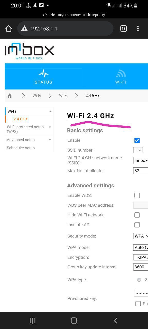Expand Wi-Fi protected setup (WPS) menu
Image resolution: width=148 pixels, height=329 pixels.
pyautogui.click(x=29, y=129)
